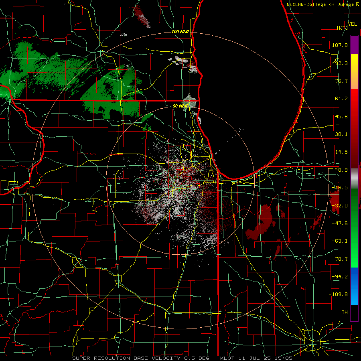Image resolution: width=361 pixels, height=361 pixels.
Task: Click the -78.7 velocity scale value
Action: (340, 259)
